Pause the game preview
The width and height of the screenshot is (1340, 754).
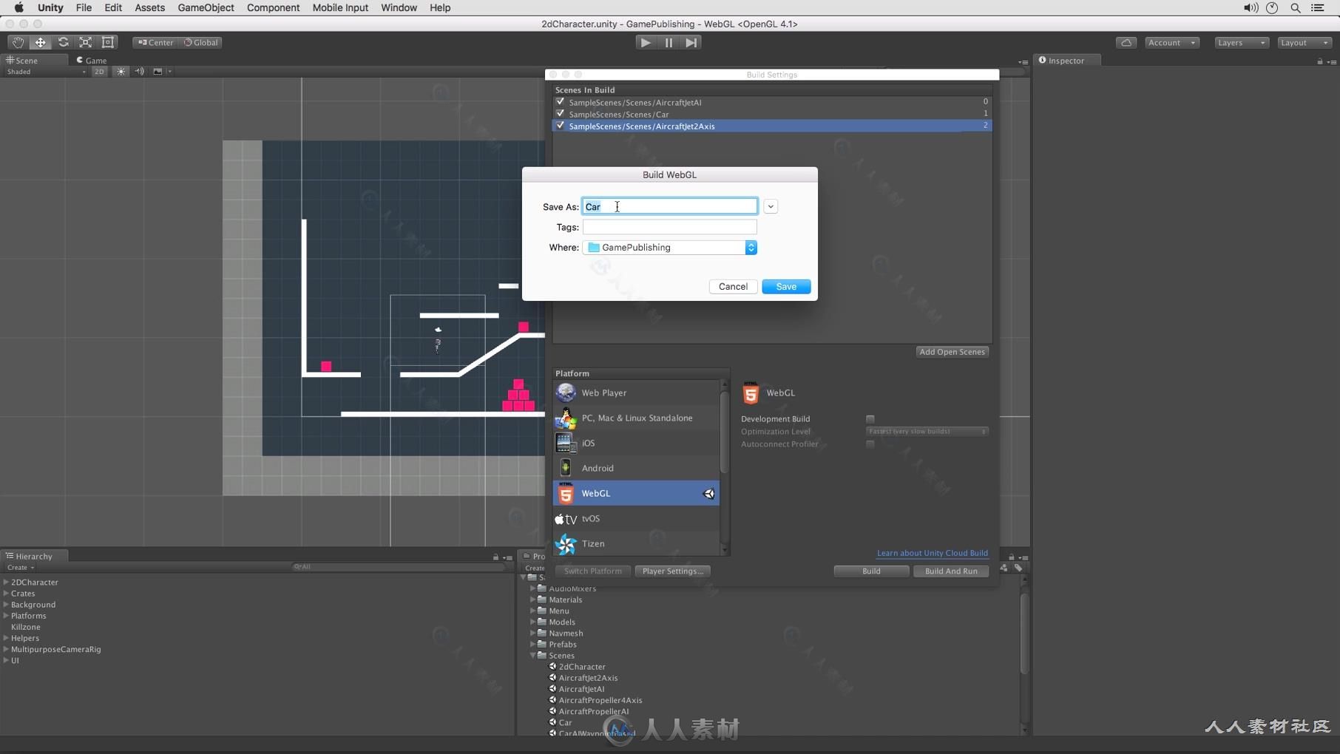point(669,42)
